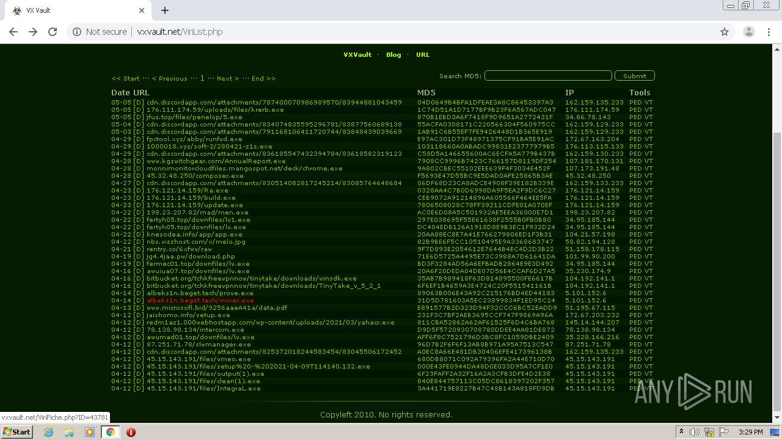
Task: Open the tinytake/downloads/winsdk.exe bitbucket entry
Action: click(251, 278)
